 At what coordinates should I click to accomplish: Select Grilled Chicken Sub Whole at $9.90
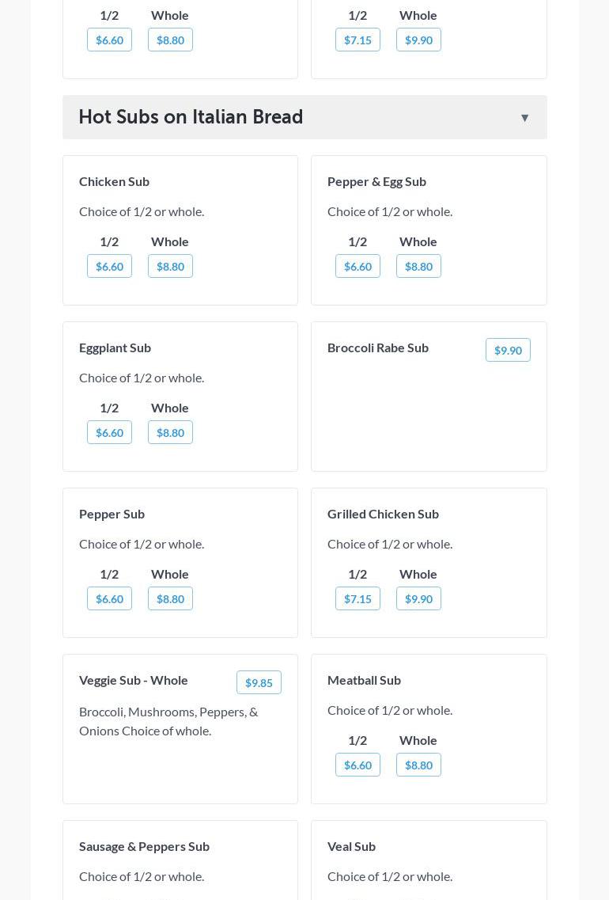tap(418, 599)
